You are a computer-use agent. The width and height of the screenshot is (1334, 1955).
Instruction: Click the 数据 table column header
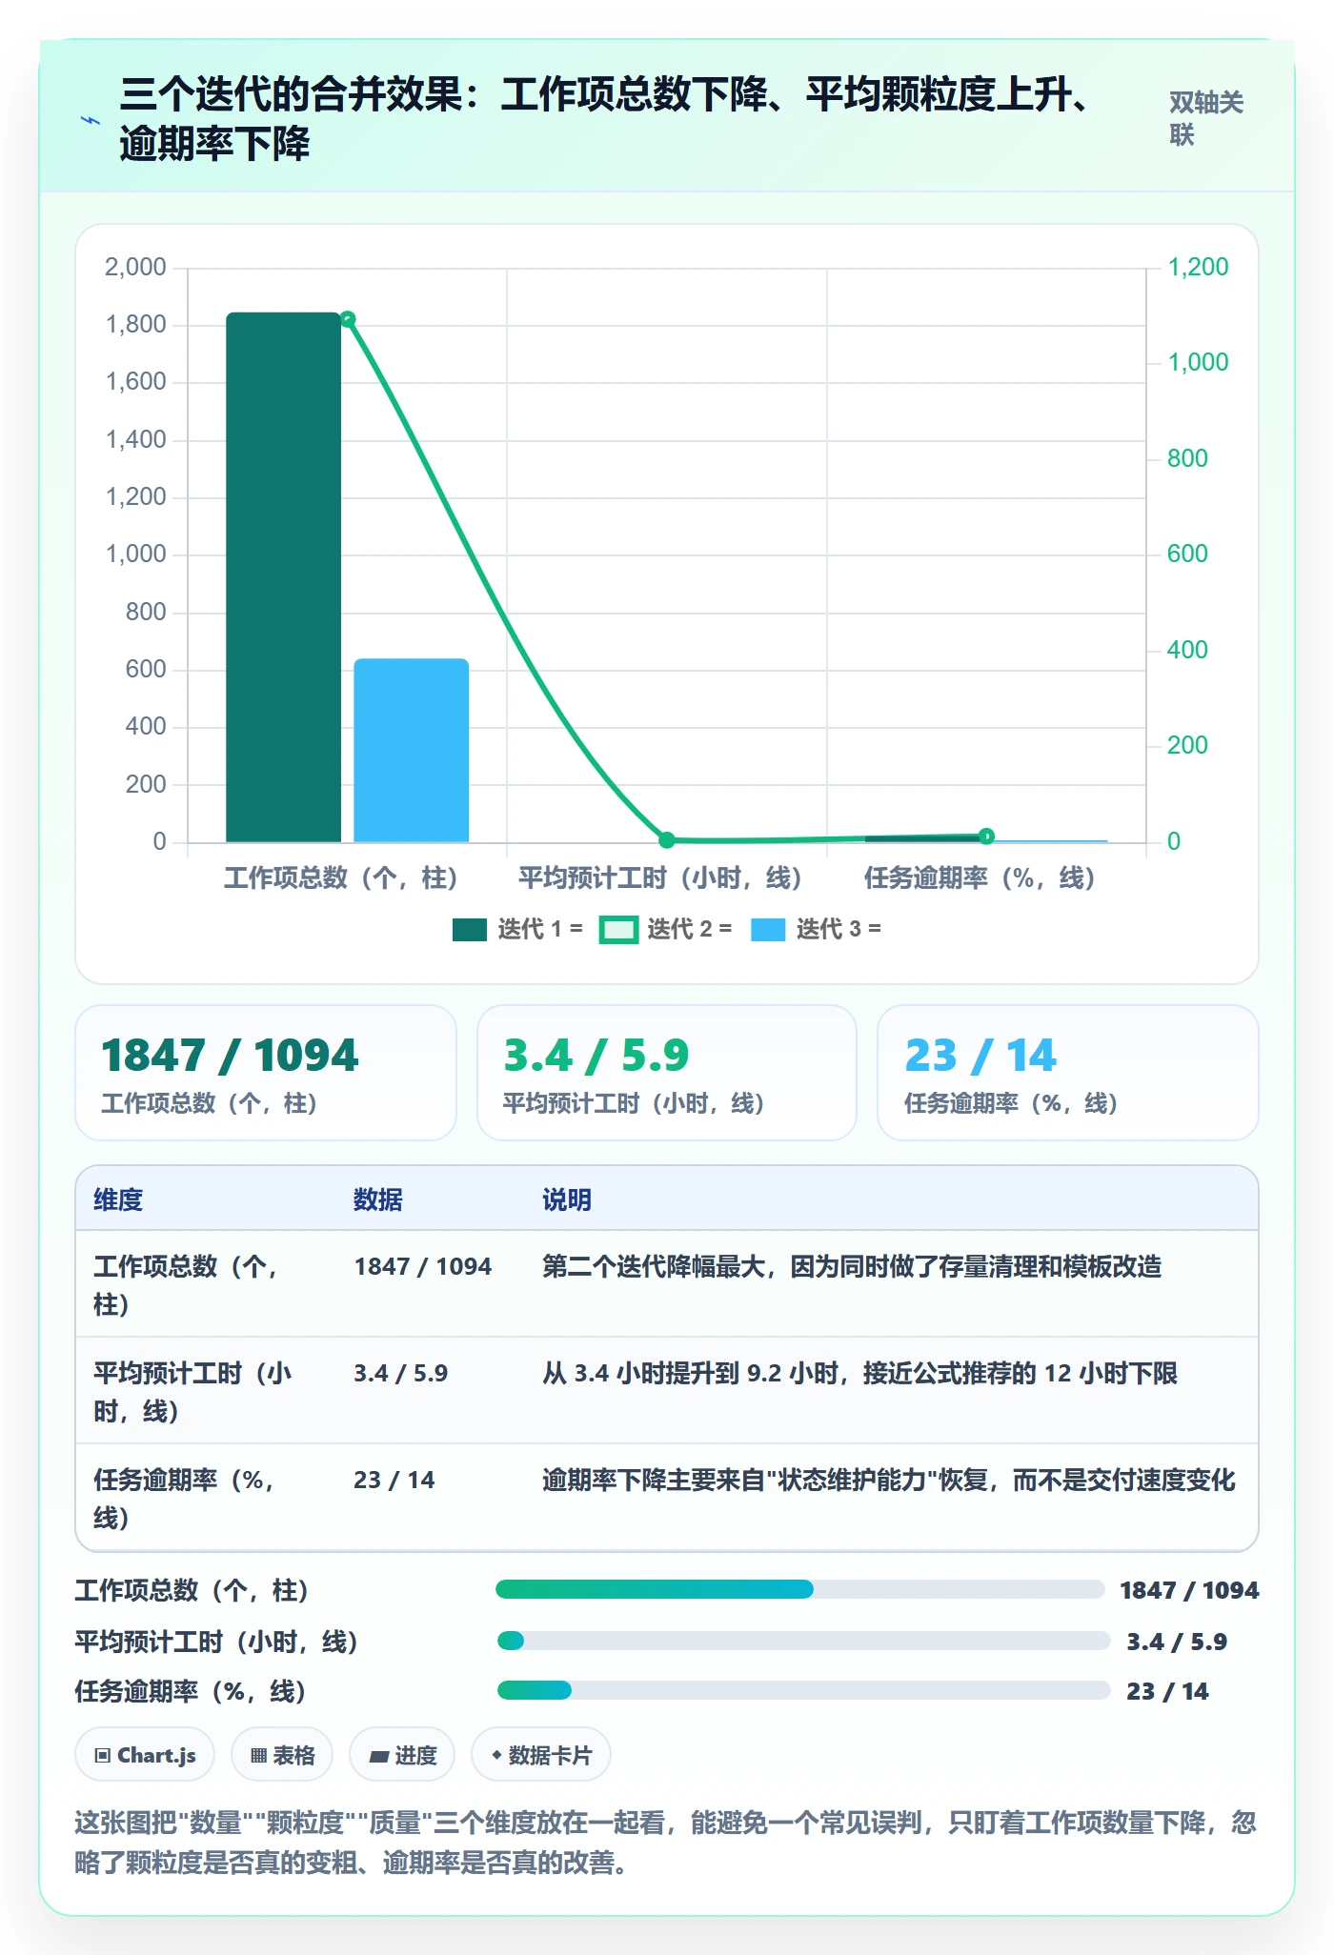coord(378,1199)
